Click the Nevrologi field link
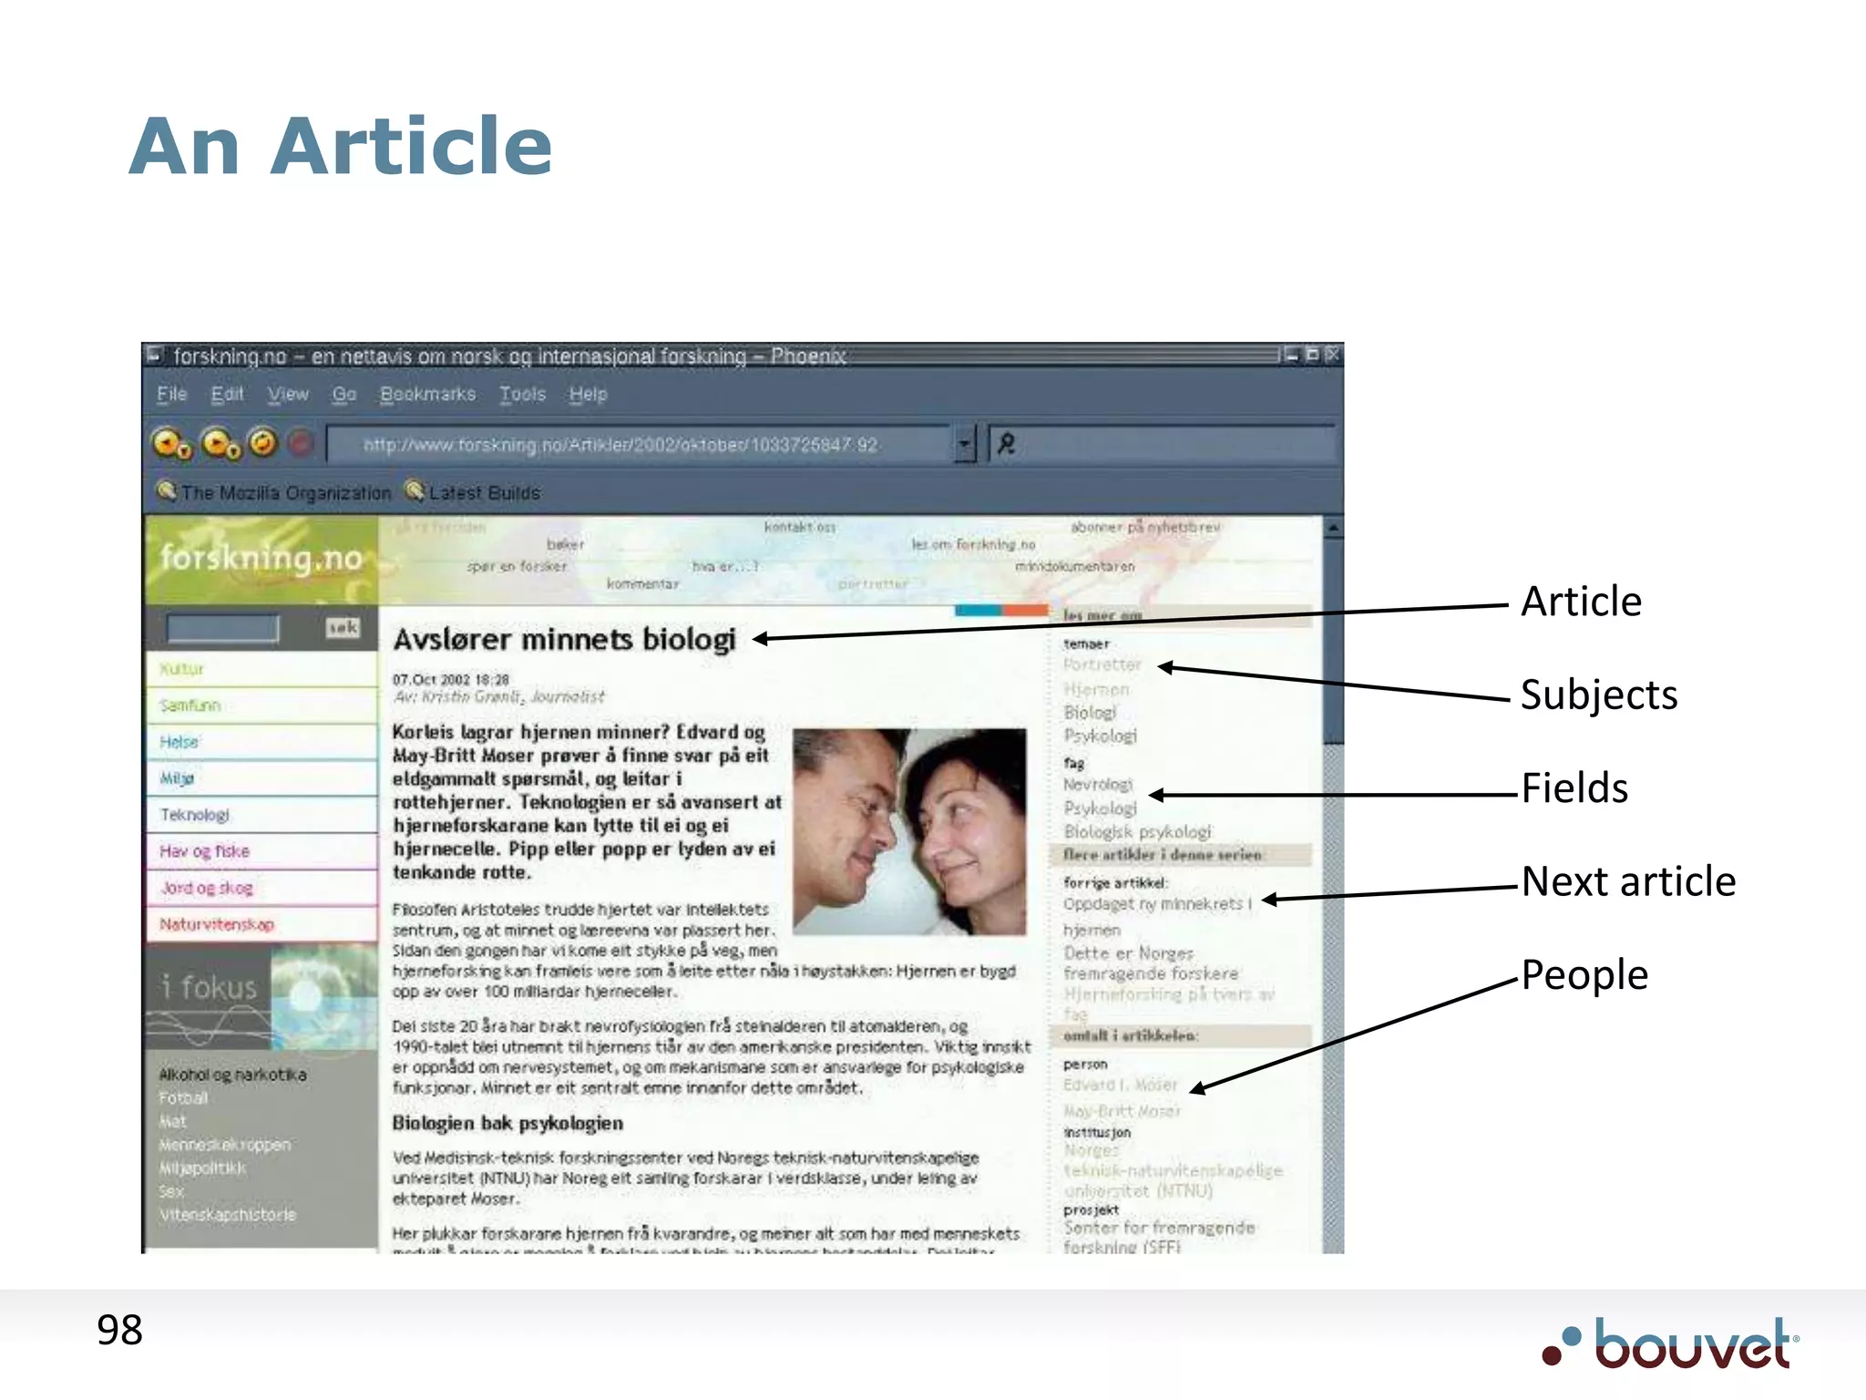Screen dimensions: 1866x1400 (x=1098, y=785)
